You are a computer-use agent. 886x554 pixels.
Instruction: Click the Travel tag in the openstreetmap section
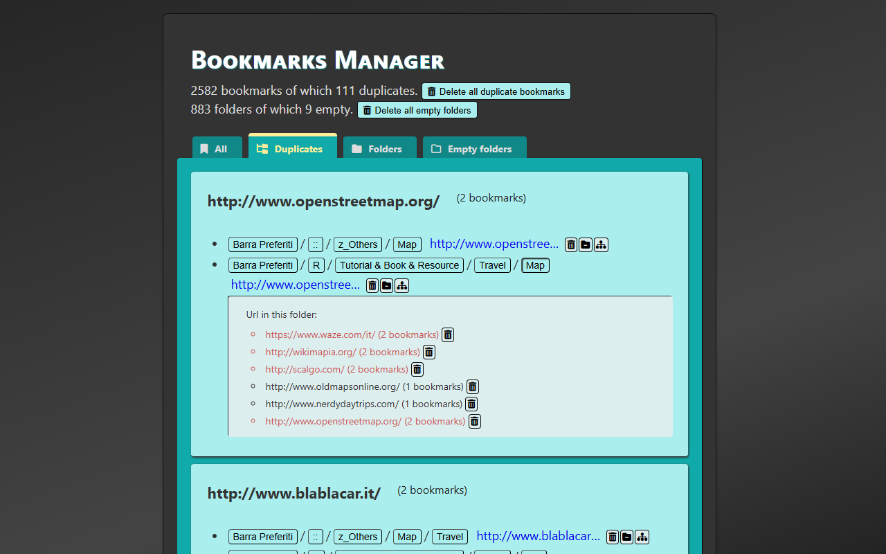492,265
